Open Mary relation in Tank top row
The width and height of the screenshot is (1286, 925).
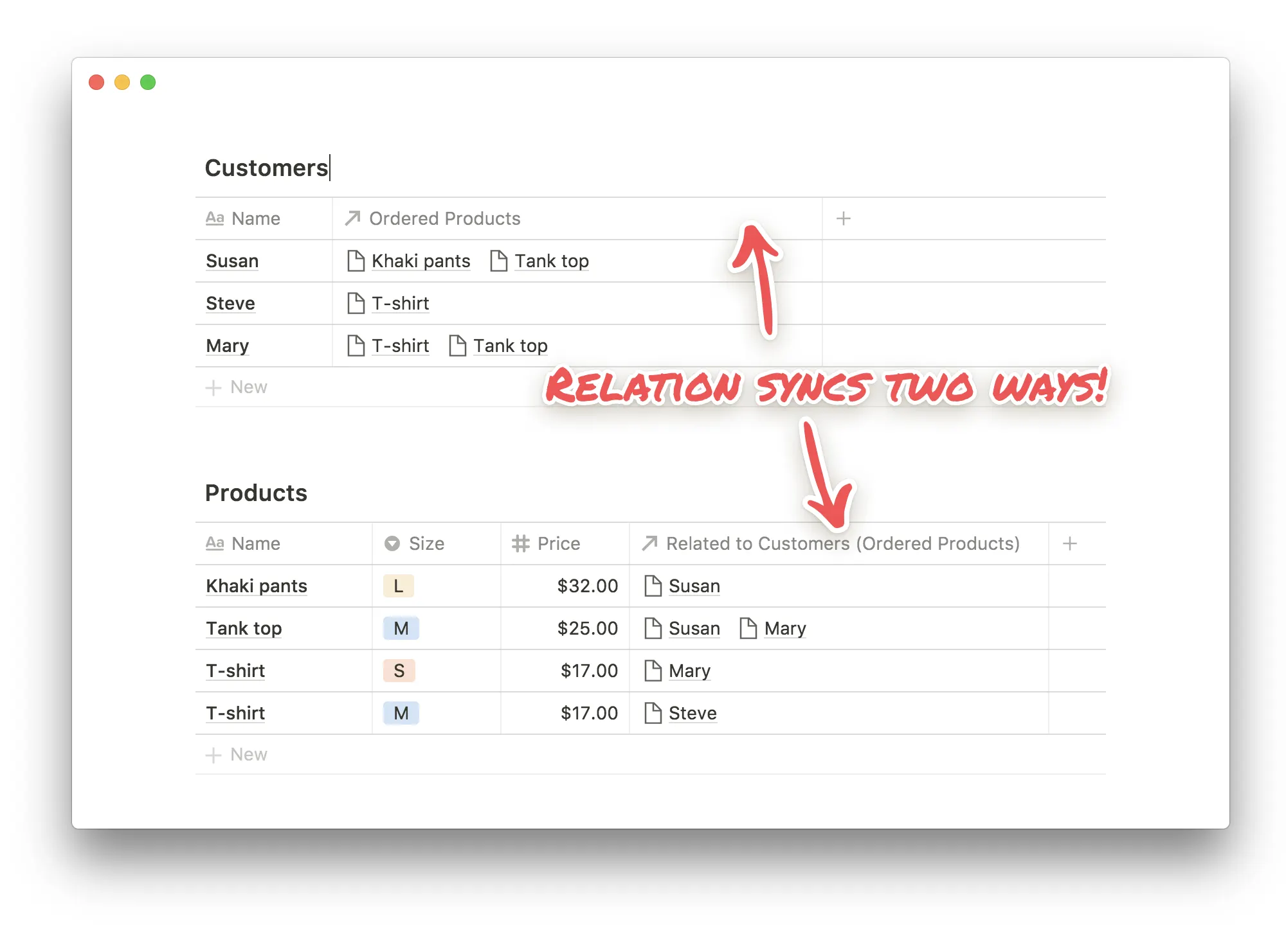click(x=784, y=629)
